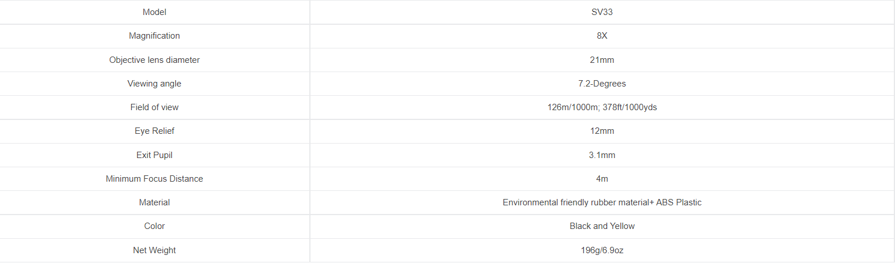Click the Magnification row label

(154, 36)
